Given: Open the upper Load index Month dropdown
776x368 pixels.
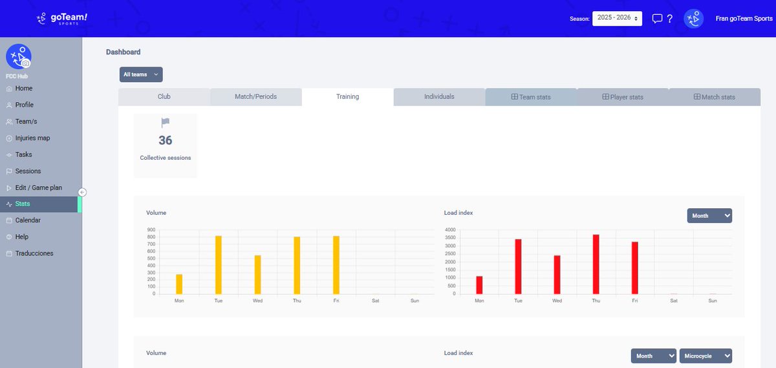Looking at the screenshot, I should (709, 216).
